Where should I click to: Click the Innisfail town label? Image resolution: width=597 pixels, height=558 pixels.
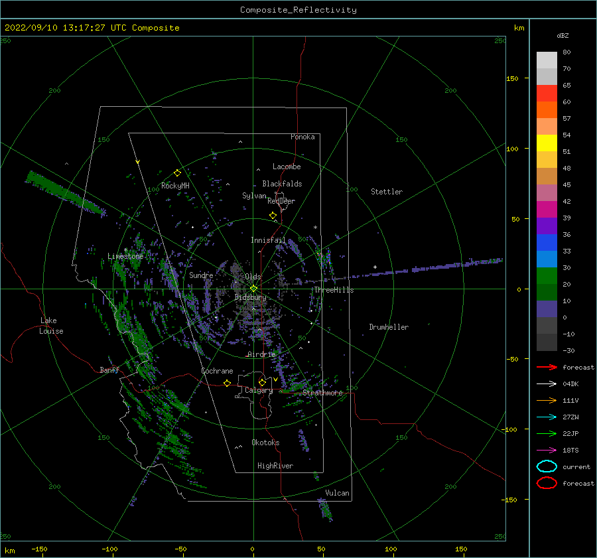(x=268, y=240)
